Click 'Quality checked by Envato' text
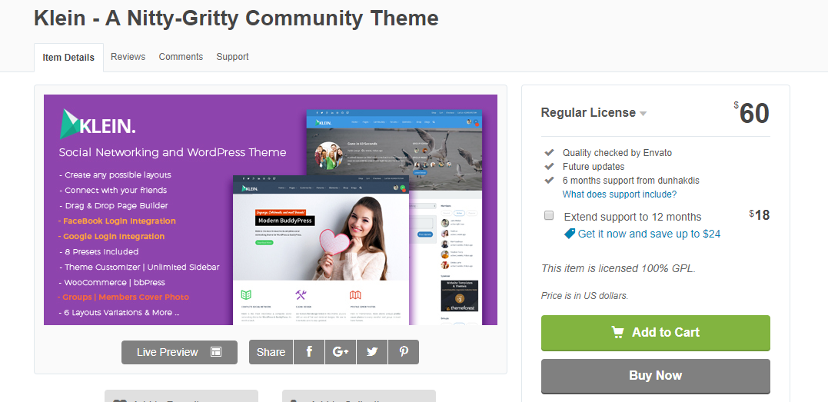Screen dimensions: 828x402 [617, 153]
